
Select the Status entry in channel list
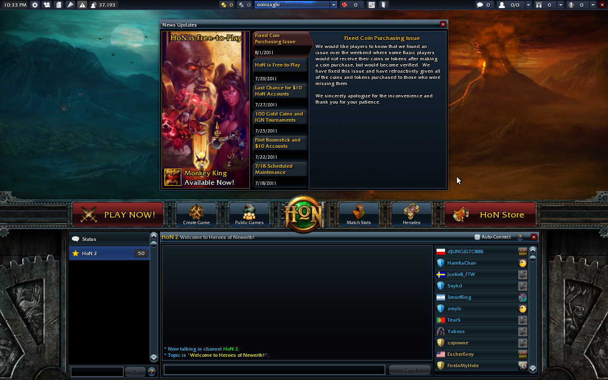(109, 239)
